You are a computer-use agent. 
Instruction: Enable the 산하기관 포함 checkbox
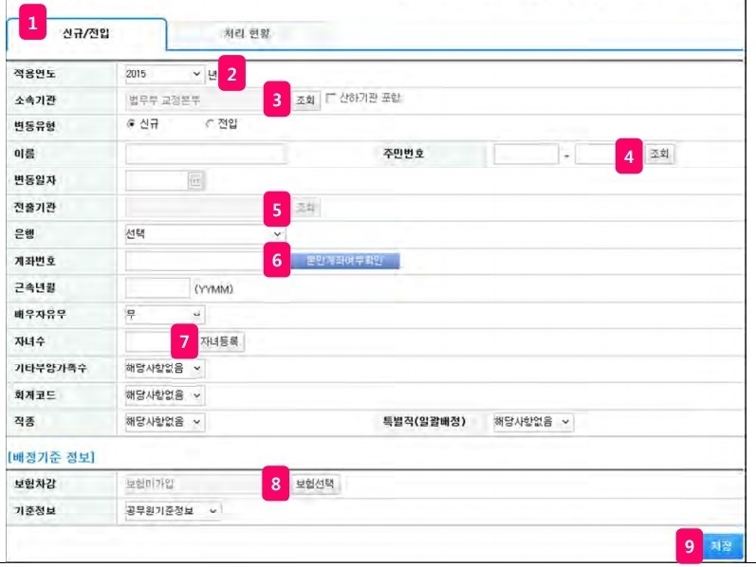(331, 98)
